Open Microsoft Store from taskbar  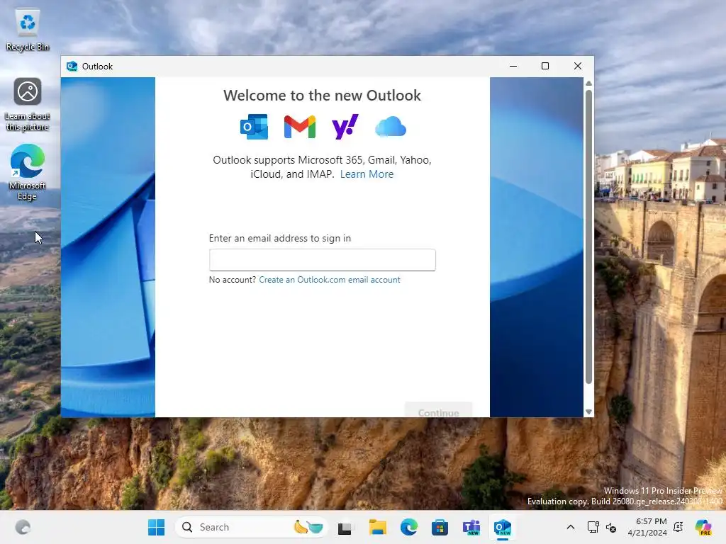440,527
